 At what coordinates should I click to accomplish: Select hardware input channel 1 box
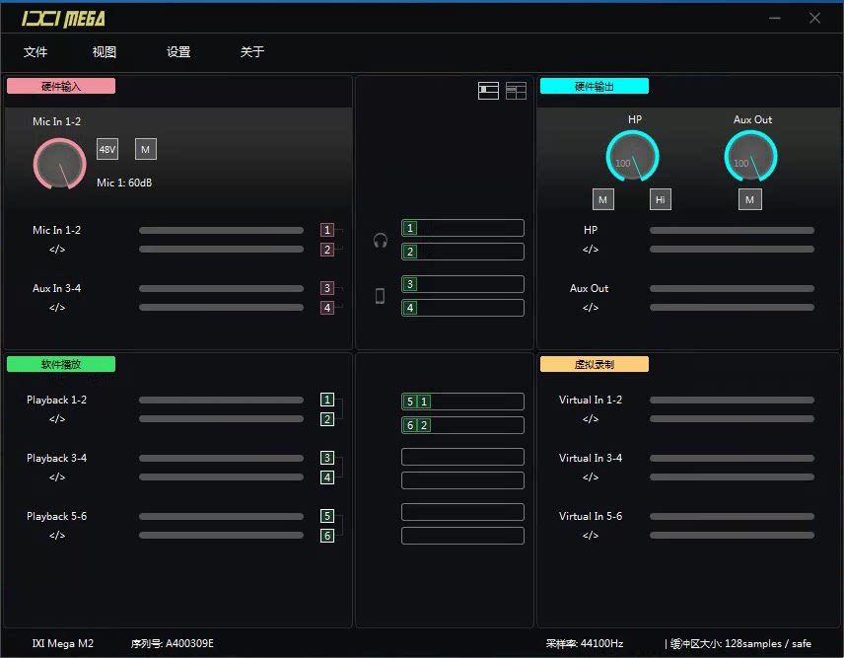(x=326, y=230)
